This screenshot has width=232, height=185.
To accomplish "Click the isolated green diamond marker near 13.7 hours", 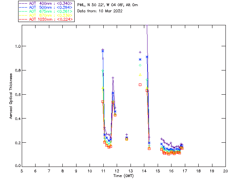I will pos(140,65).
